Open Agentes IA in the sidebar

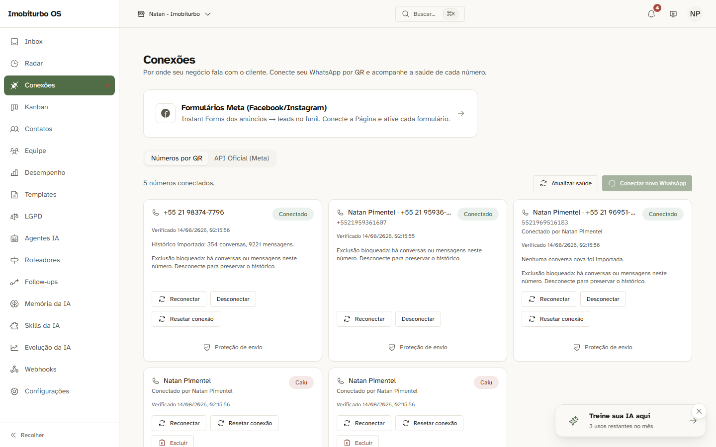click(59, 238)
